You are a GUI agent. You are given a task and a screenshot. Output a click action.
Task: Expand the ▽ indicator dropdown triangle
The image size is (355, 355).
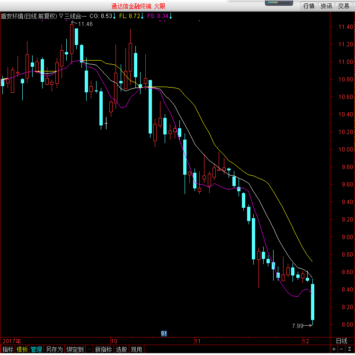point(61,16)
